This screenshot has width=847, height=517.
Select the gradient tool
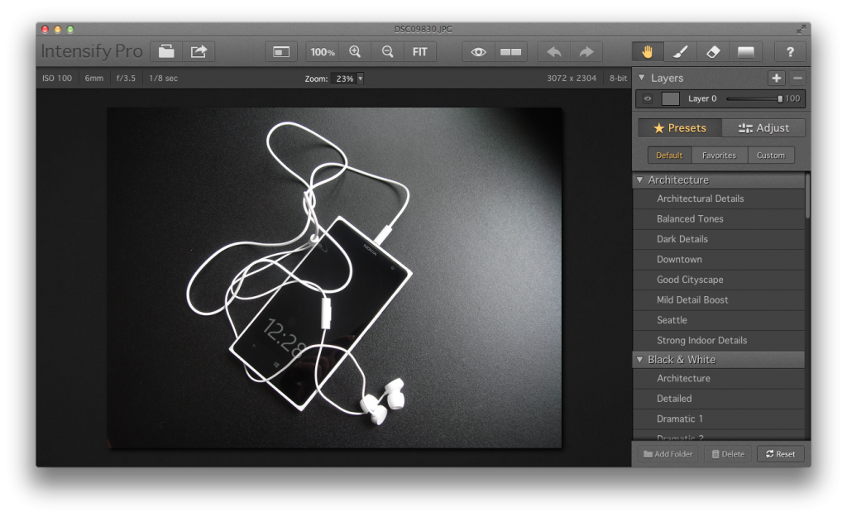pos(746,51)
